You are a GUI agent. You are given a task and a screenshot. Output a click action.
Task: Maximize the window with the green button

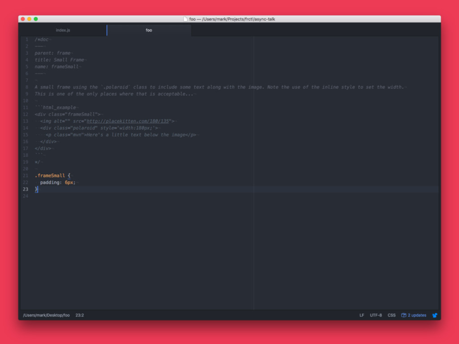point(36,19)
